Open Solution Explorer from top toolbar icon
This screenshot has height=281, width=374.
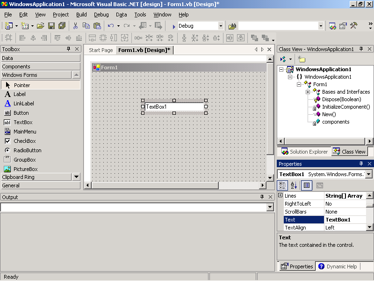click(x=332, y=26)
